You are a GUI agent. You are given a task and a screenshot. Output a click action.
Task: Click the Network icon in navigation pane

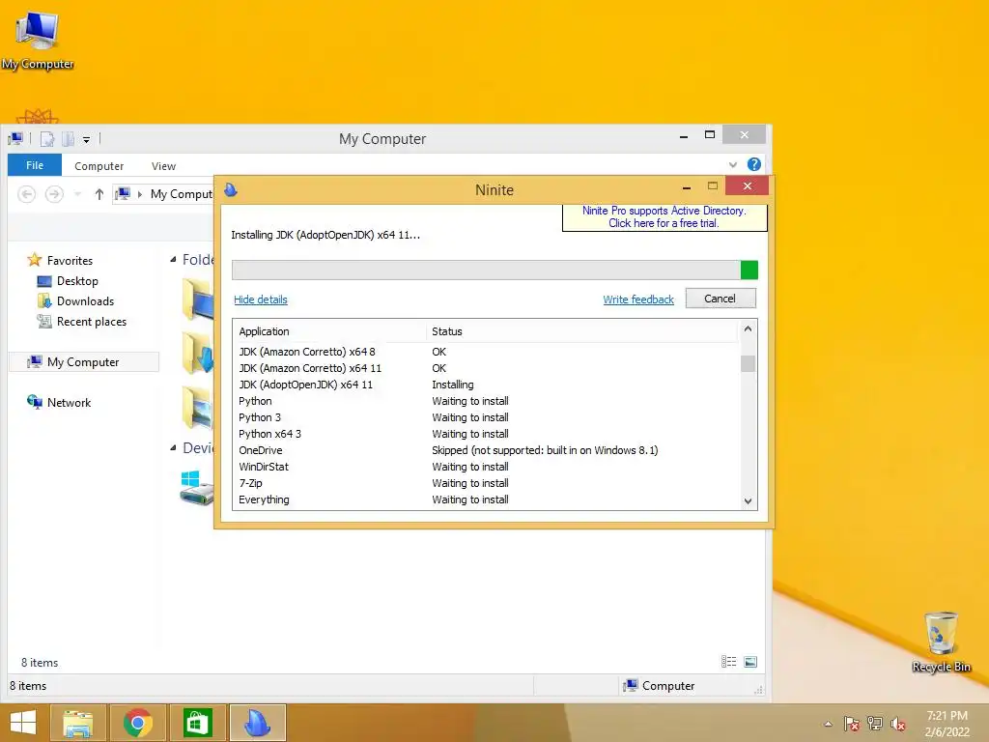point(34,401)
